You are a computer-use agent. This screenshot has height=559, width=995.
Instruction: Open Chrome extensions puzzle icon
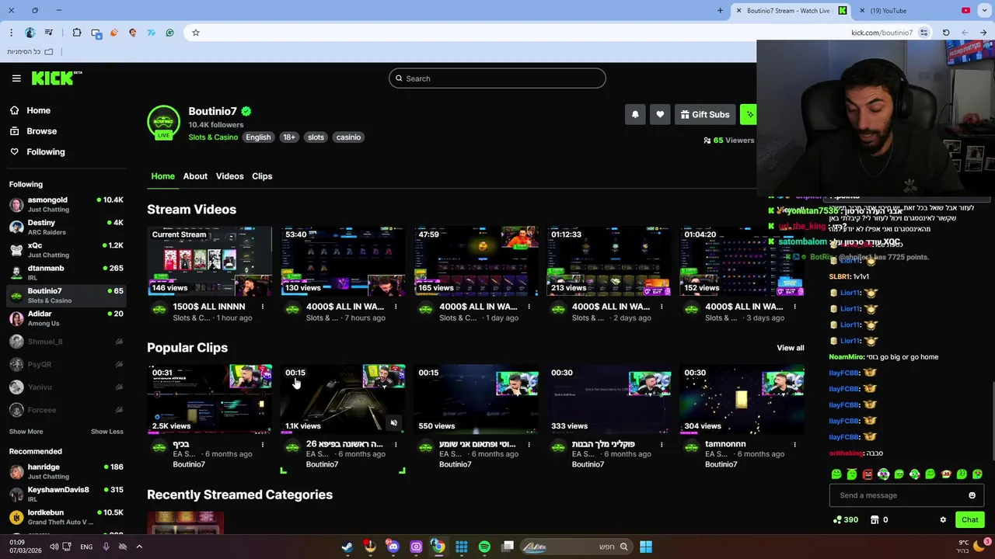[x=76, y=33]
